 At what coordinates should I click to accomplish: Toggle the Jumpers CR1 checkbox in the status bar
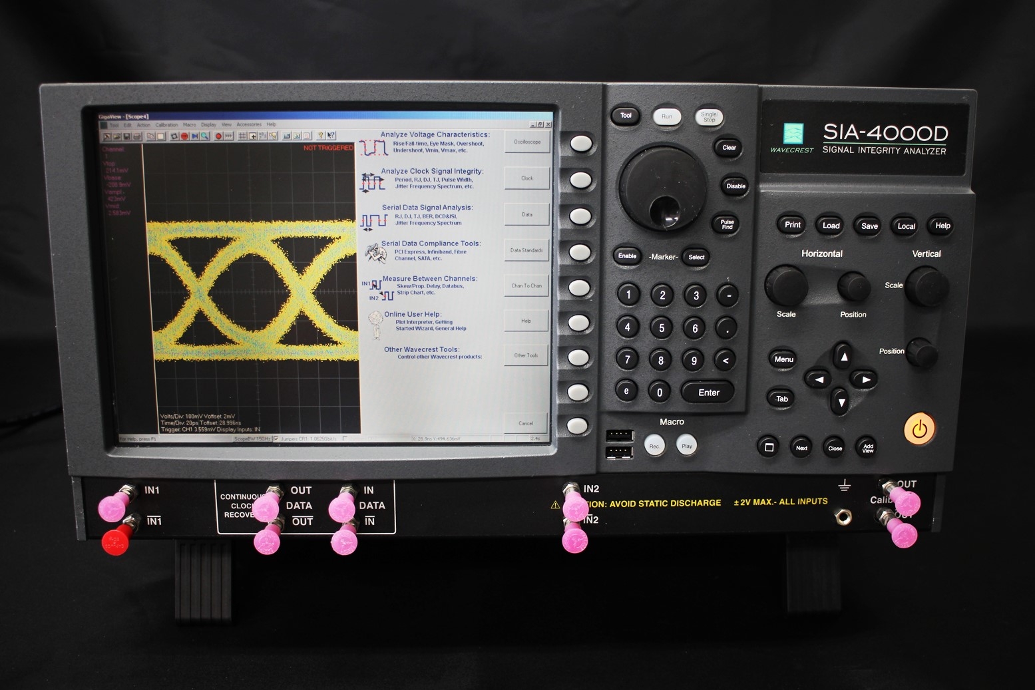tap(277, 438)
